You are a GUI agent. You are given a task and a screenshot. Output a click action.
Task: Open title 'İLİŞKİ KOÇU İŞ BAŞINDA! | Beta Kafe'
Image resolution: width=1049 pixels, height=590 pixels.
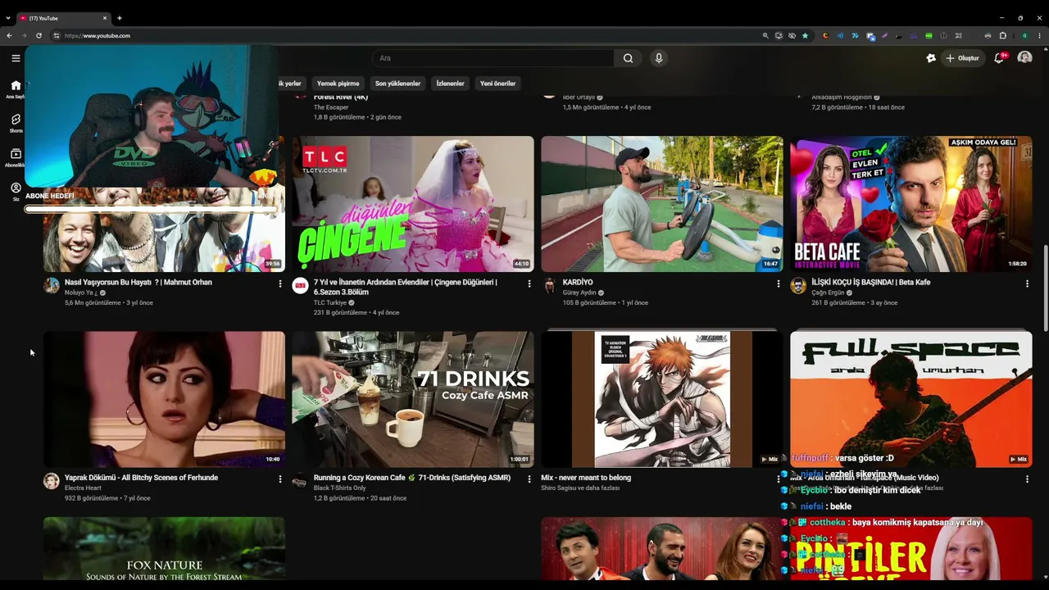871,282
